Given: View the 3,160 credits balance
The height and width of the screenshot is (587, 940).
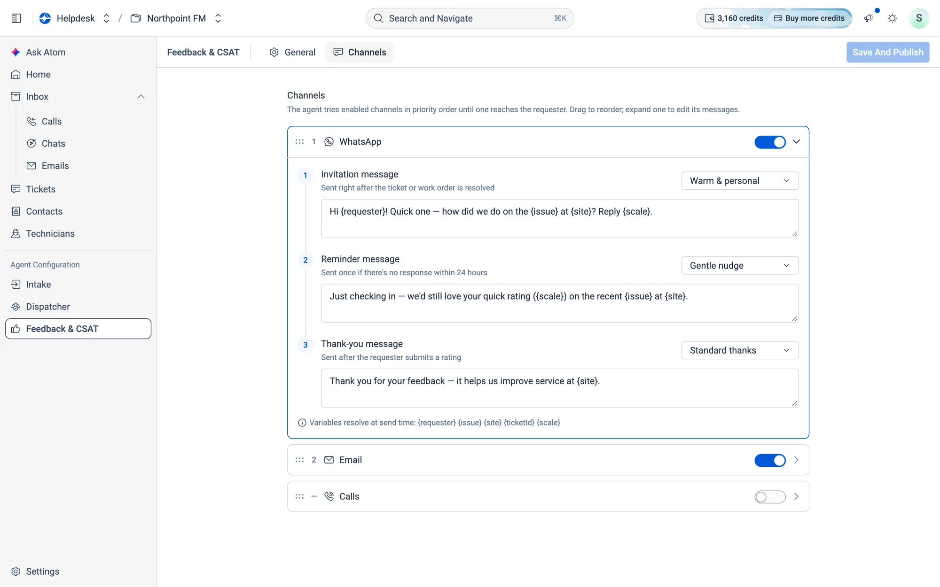Looking at the screenshot, I should 734,18.
